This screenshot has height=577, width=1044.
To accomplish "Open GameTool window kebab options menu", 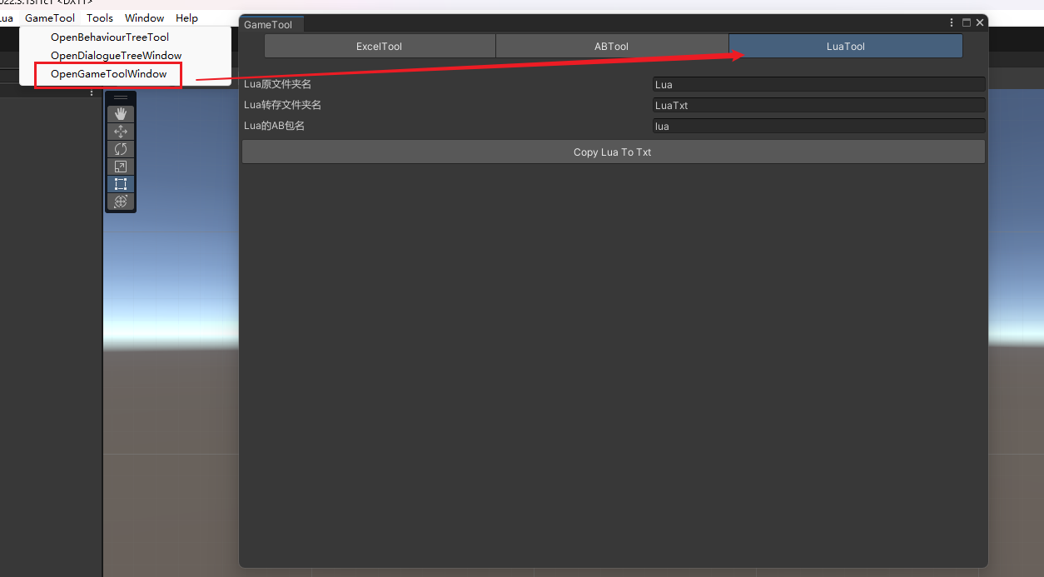I will pyautogui.click(x=952, y=23).
